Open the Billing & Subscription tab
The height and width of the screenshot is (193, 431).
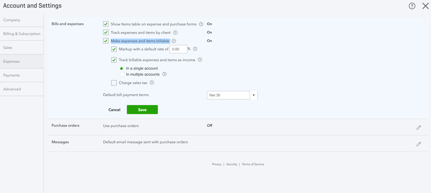pos(22,34)
